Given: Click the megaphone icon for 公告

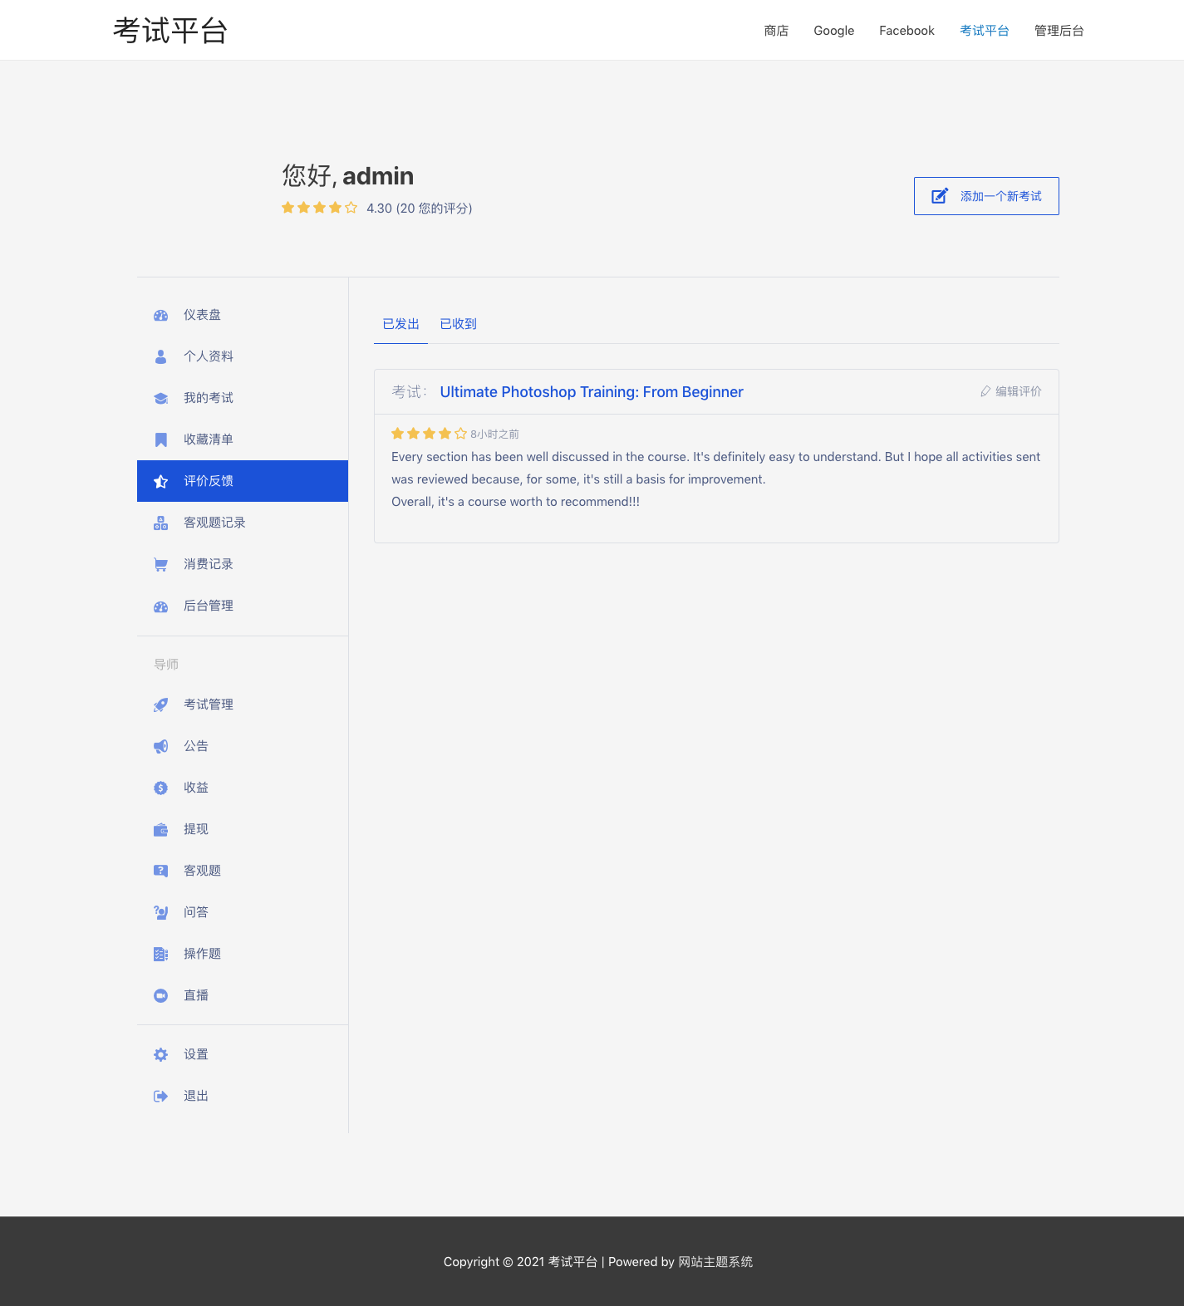Looking at the screenshot, I should click(161, 746).
